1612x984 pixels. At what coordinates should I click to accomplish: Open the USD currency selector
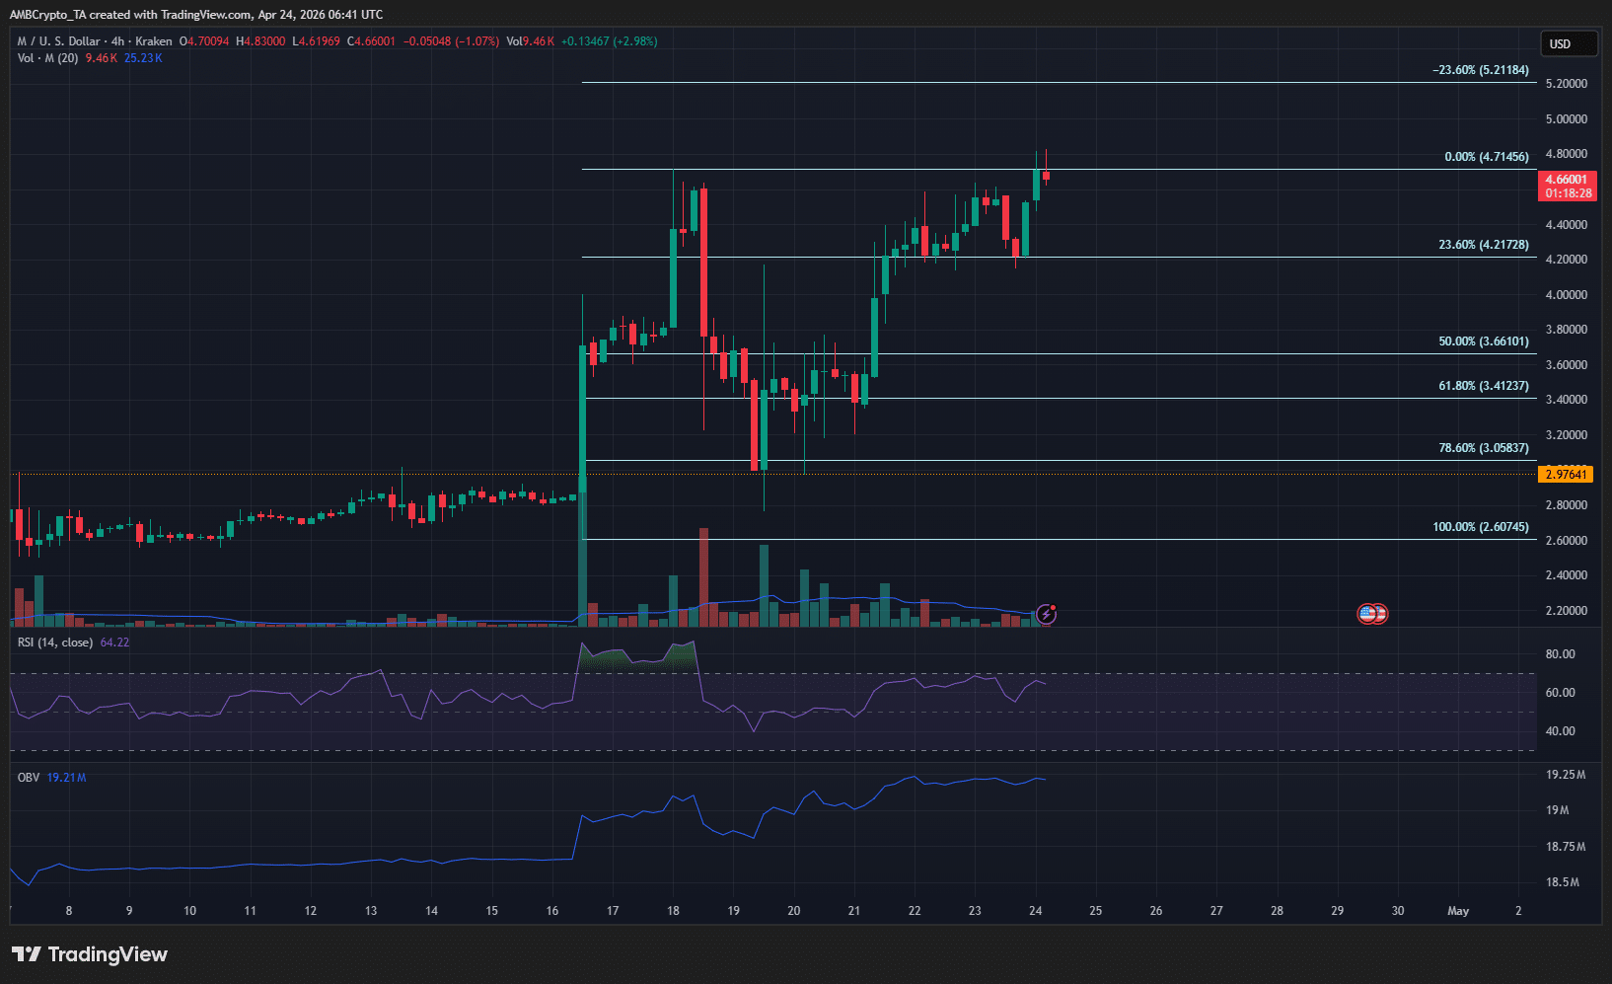[1569, 43]
